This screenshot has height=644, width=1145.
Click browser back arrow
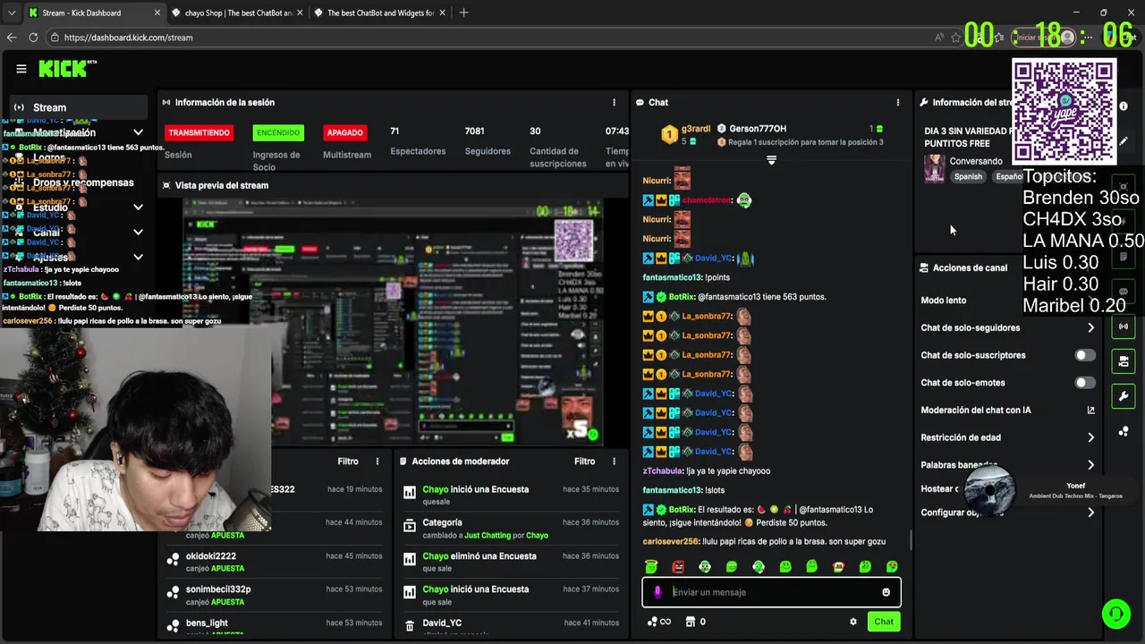[11, 38]
